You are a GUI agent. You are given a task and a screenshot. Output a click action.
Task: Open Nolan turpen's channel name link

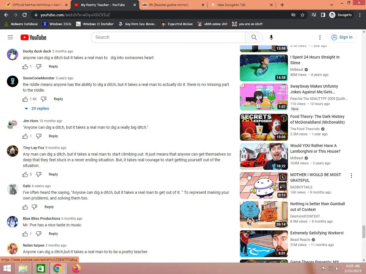pyautogui.click(x=34, y=245)
